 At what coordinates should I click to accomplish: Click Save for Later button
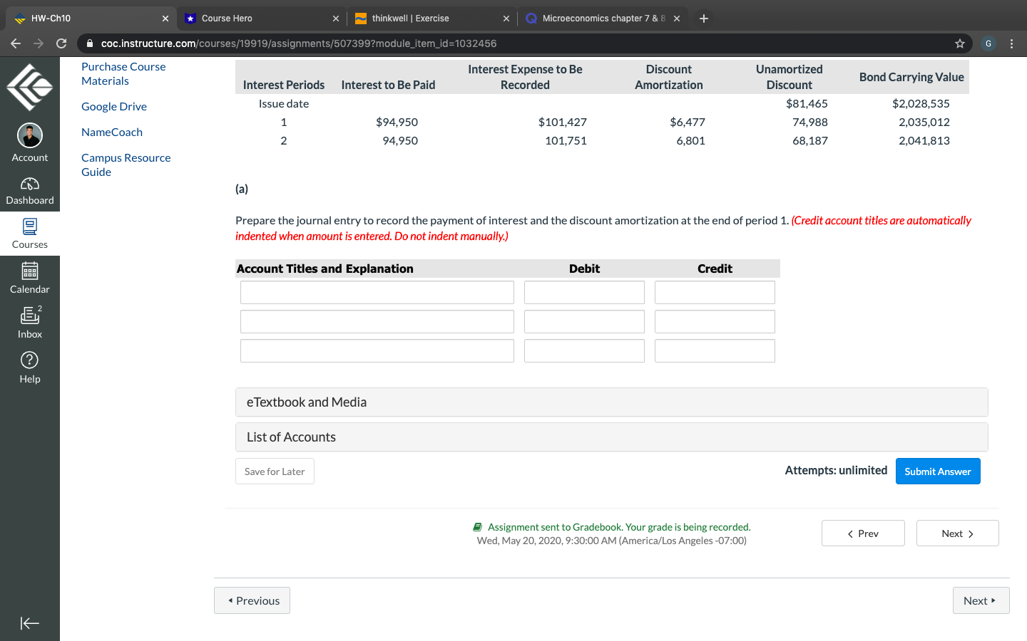(275, 471)
